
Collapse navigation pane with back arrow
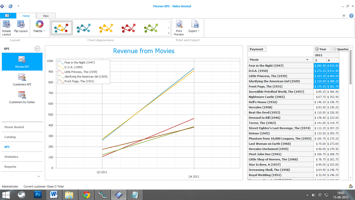pyautogui.click(x=37, y=49)
